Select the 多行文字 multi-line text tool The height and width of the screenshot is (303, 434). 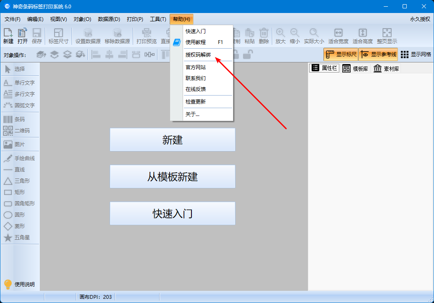(20, 94)
